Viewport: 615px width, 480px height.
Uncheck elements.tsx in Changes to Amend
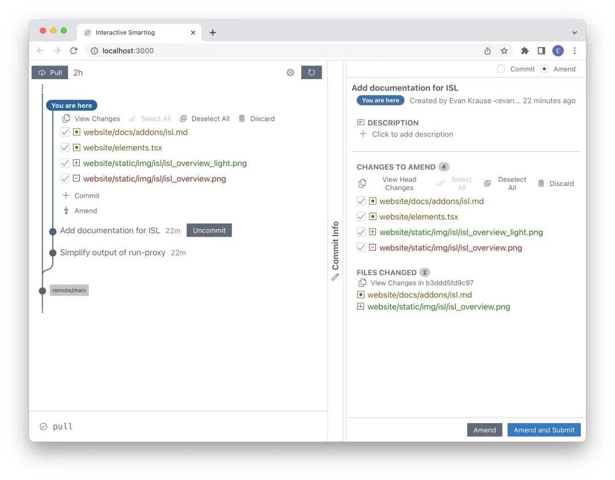pyautogui.click(x=361, y=217)
